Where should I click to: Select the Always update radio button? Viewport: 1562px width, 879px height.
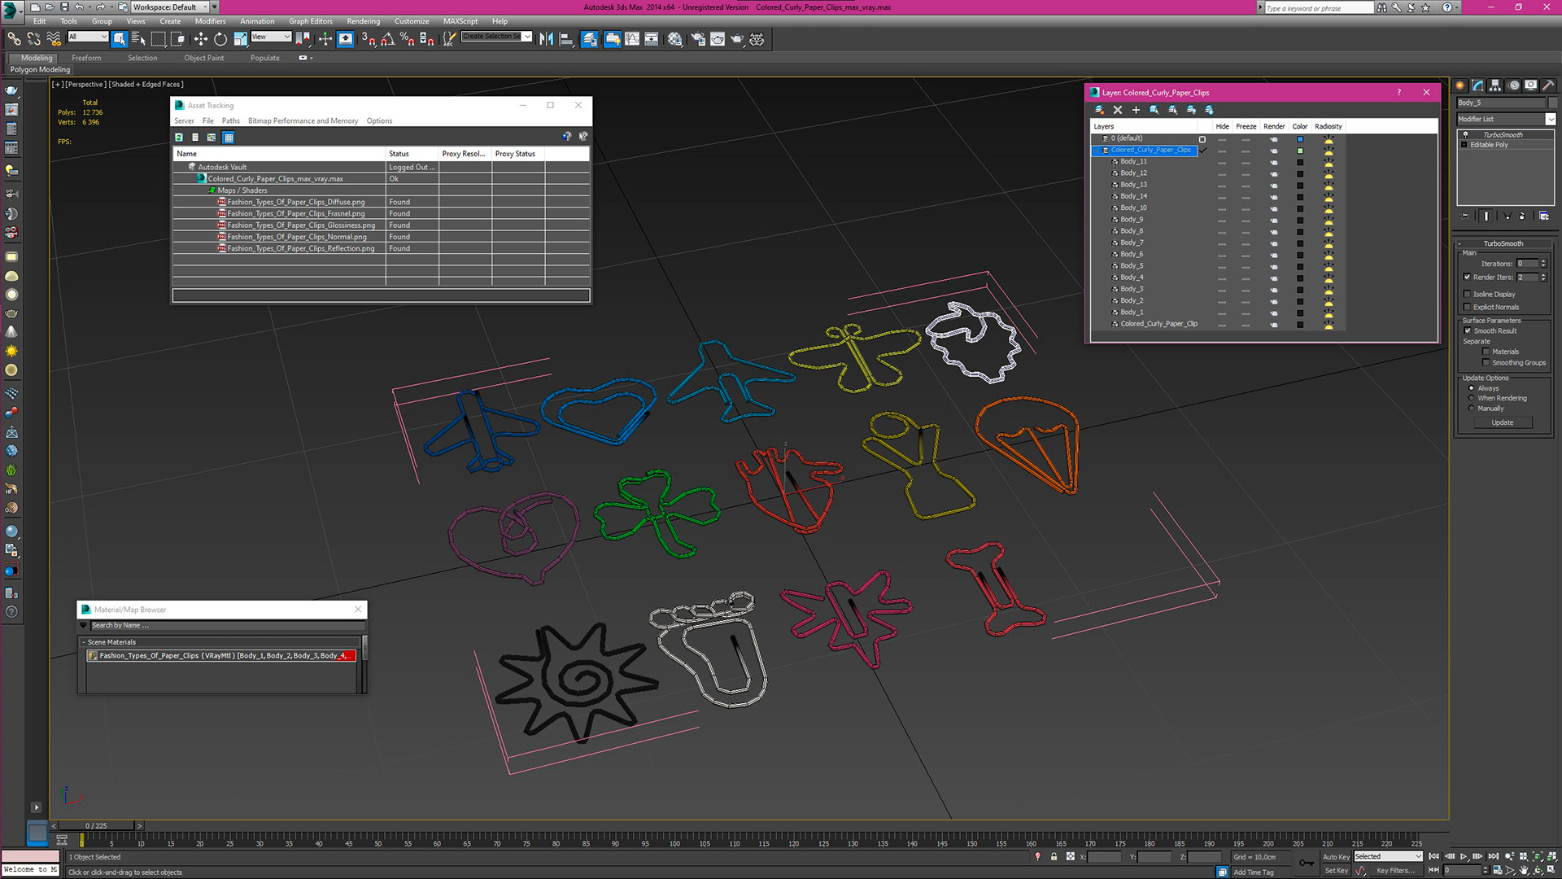click(1471, 388)
